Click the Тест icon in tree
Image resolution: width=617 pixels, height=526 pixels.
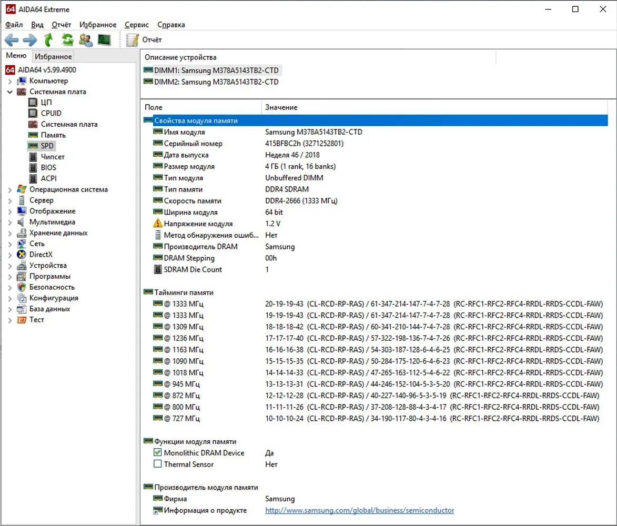coord(22,320)
